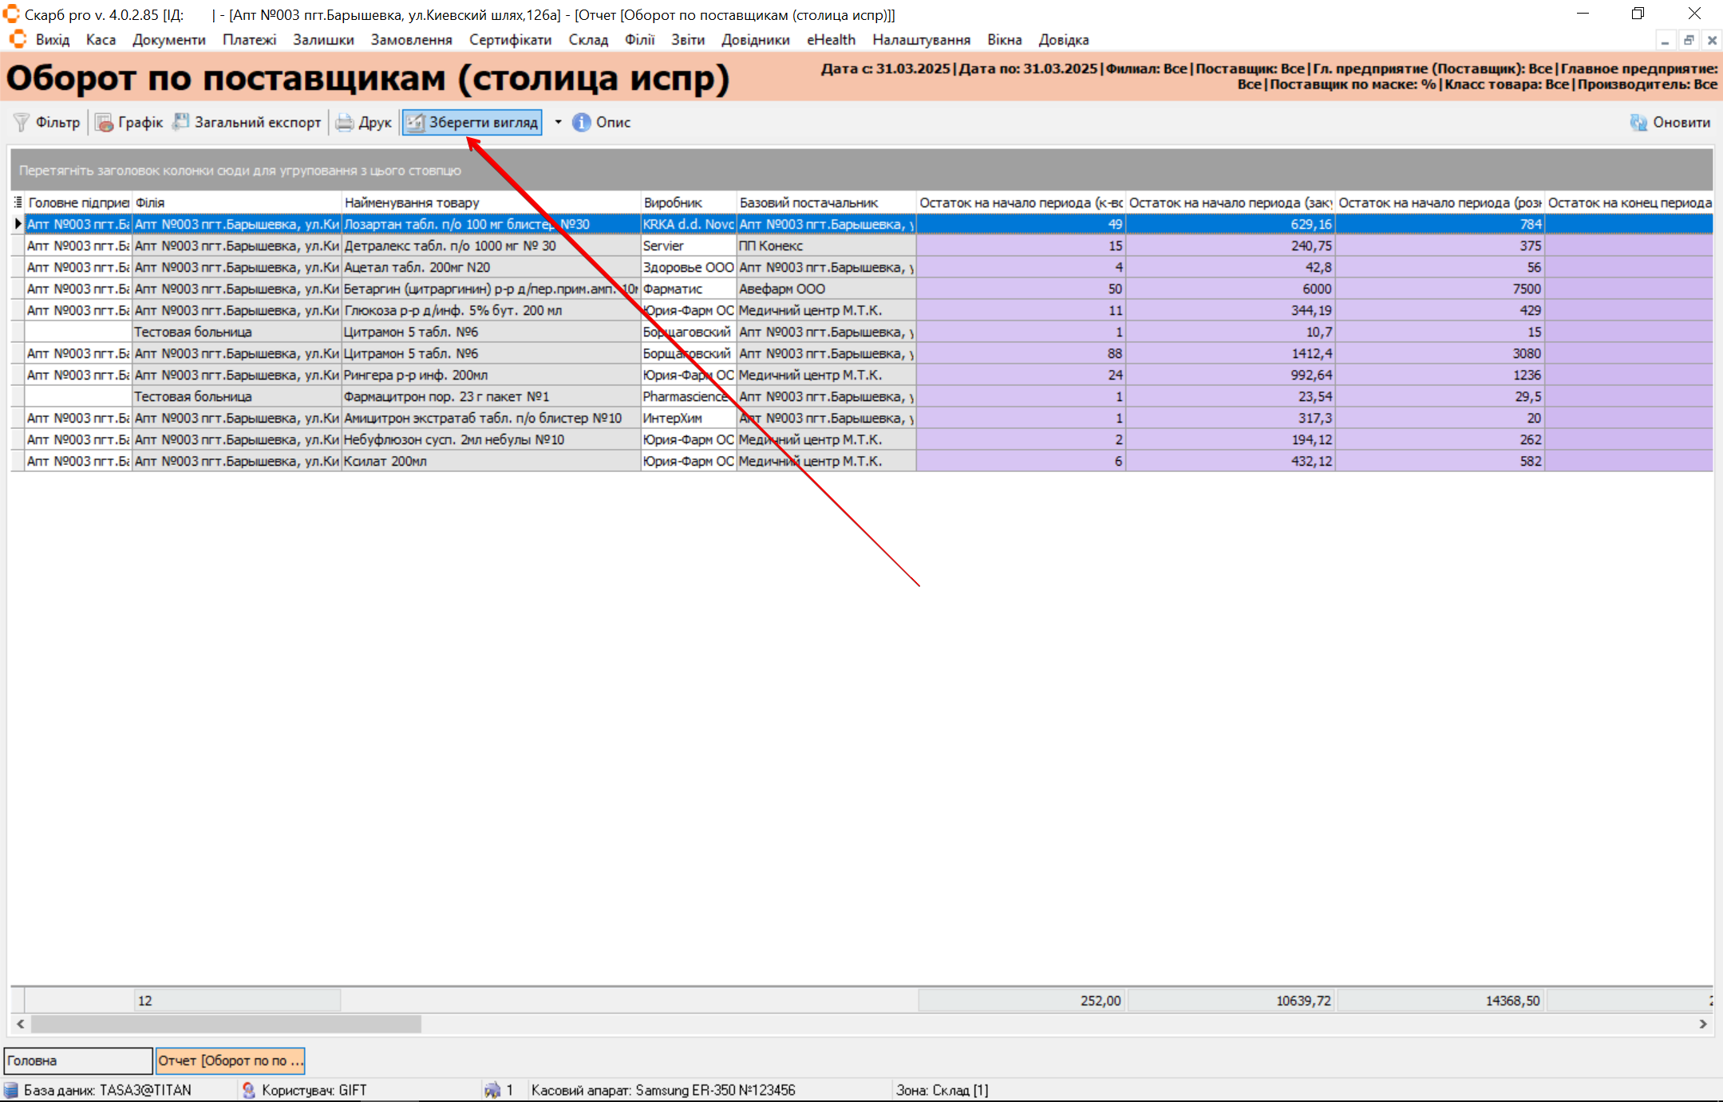Click the Оновити refresh icon

pos(1638,122)
